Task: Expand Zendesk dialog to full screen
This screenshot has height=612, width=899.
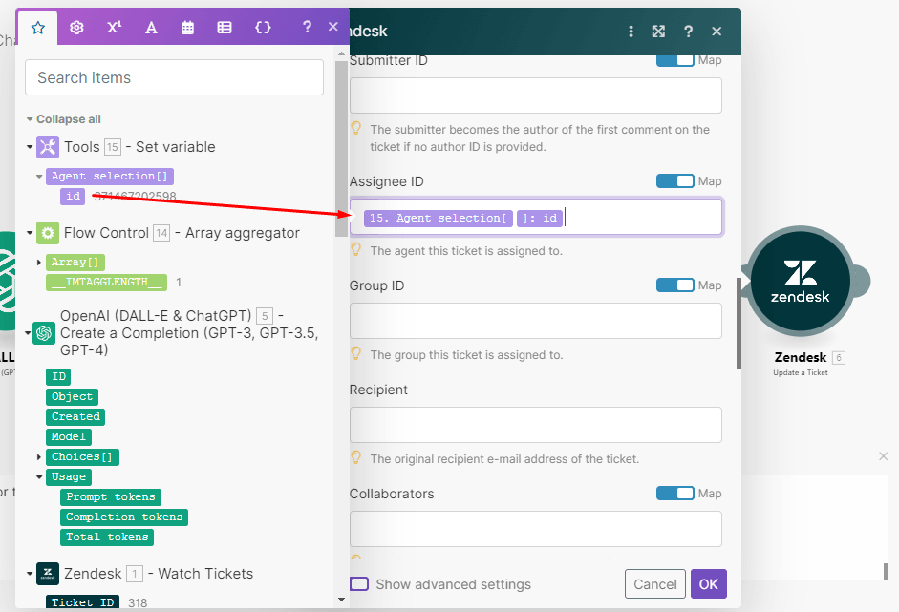Action: (658, 32)
